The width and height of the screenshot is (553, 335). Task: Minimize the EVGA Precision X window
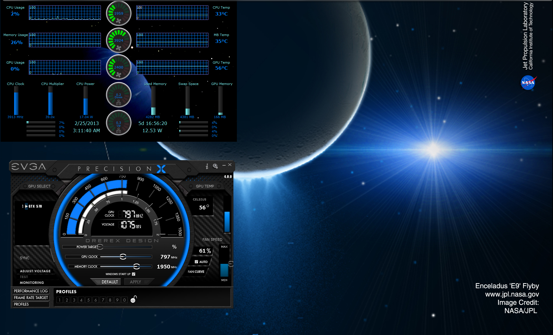coord(224,165)
